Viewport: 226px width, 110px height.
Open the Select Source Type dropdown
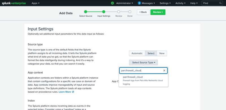point(144,63)
